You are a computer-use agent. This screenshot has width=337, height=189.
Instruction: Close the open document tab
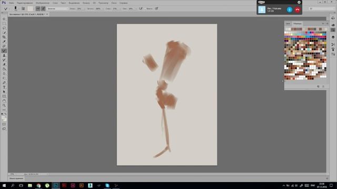tap(47, 14)
